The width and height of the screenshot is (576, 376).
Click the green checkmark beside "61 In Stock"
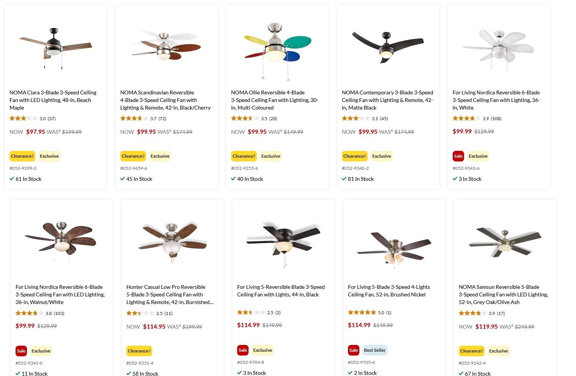(x=12, y=179)
